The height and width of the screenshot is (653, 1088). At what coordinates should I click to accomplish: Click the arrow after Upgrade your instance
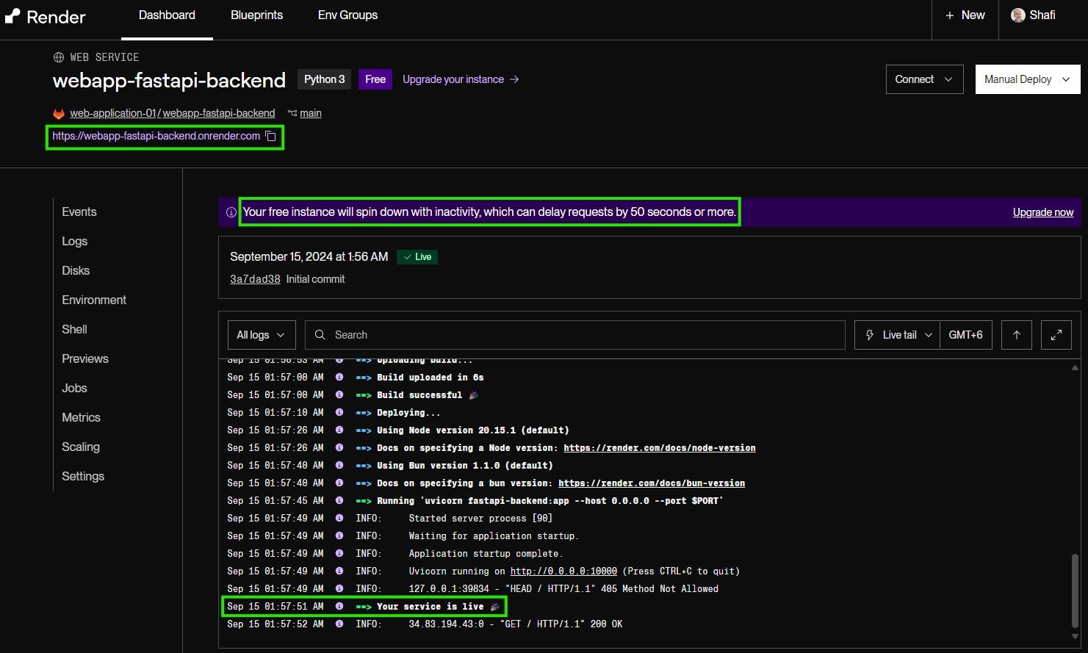coord(514,79)
